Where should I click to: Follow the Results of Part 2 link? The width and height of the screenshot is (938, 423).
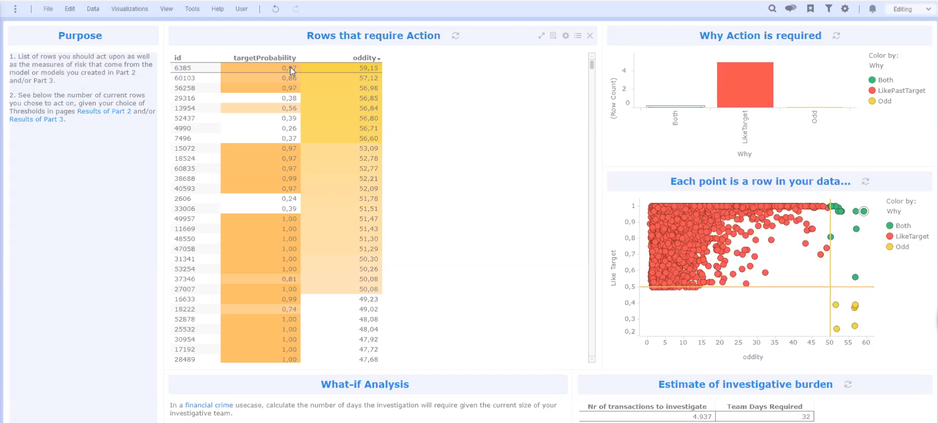point(104,111)
